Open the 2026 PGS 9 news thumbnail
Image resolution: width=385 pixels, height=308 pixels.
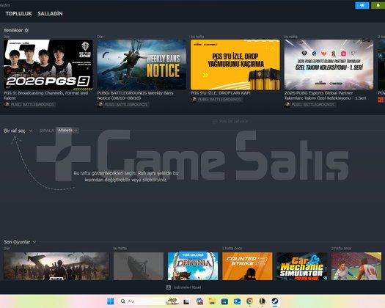pyautogui.click(x=48, y=65)
